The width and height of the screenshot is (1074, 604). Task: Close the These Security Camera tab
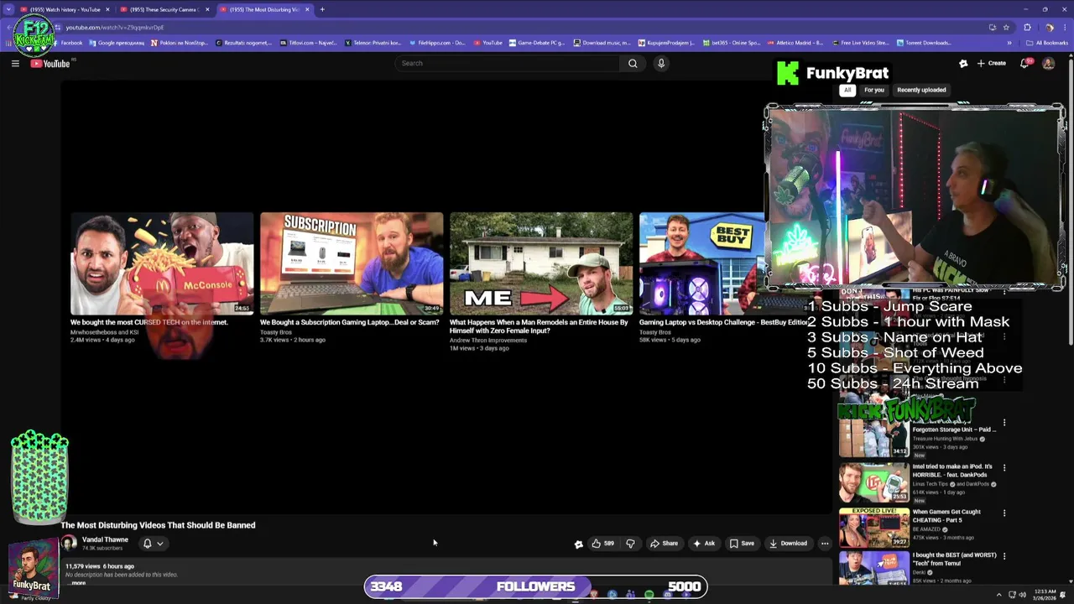[206, 9]
